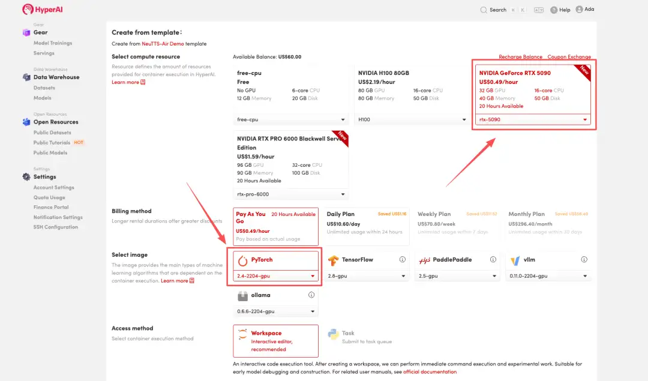Screen dimensions: 648x381
Task: Select the Workspace access method
Action: click(275, 341)
